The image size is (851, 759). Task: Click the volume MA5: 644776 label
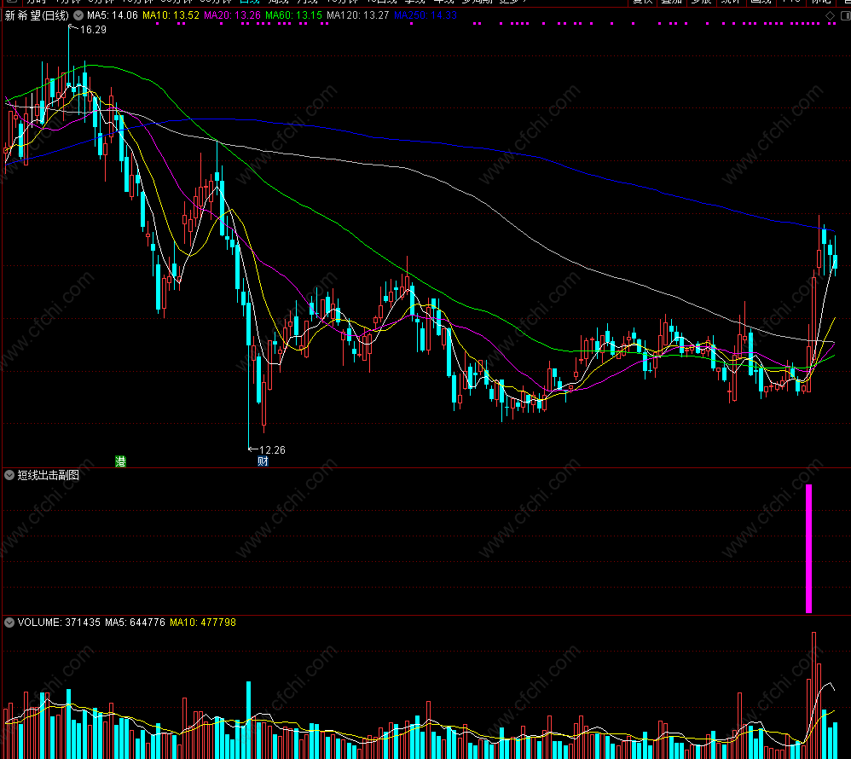pos(135,623)
